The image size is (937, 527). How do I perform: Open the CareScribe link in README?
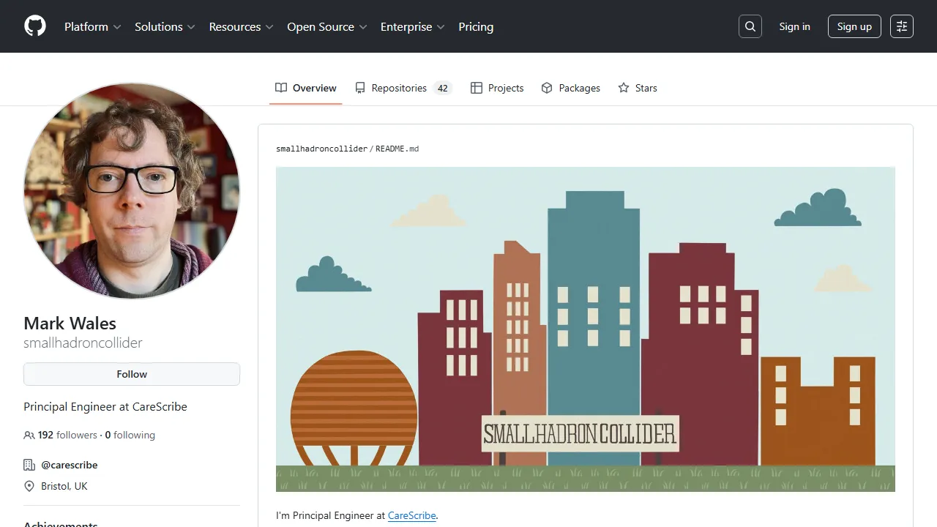(x=412, y=515)
